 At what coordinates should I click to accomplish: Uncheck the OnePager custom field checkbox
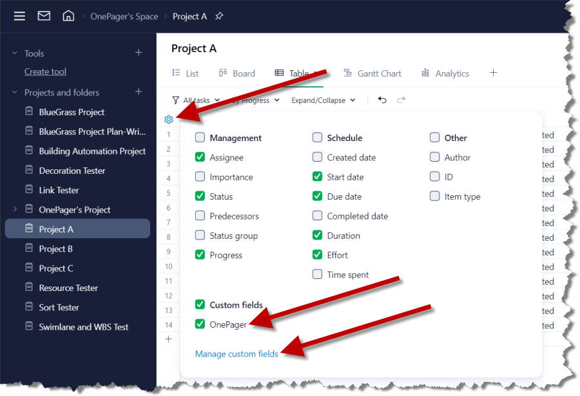(200, 325)
